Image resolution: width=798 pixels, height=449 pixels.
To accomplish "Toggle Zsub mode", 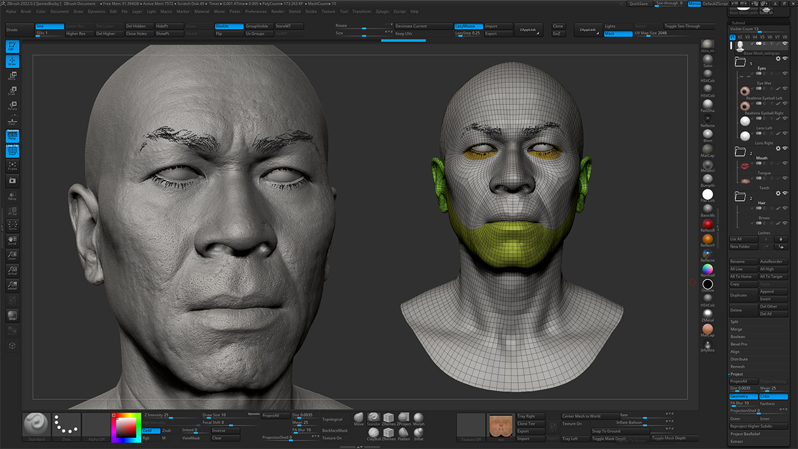I will (x=171, y=431).
